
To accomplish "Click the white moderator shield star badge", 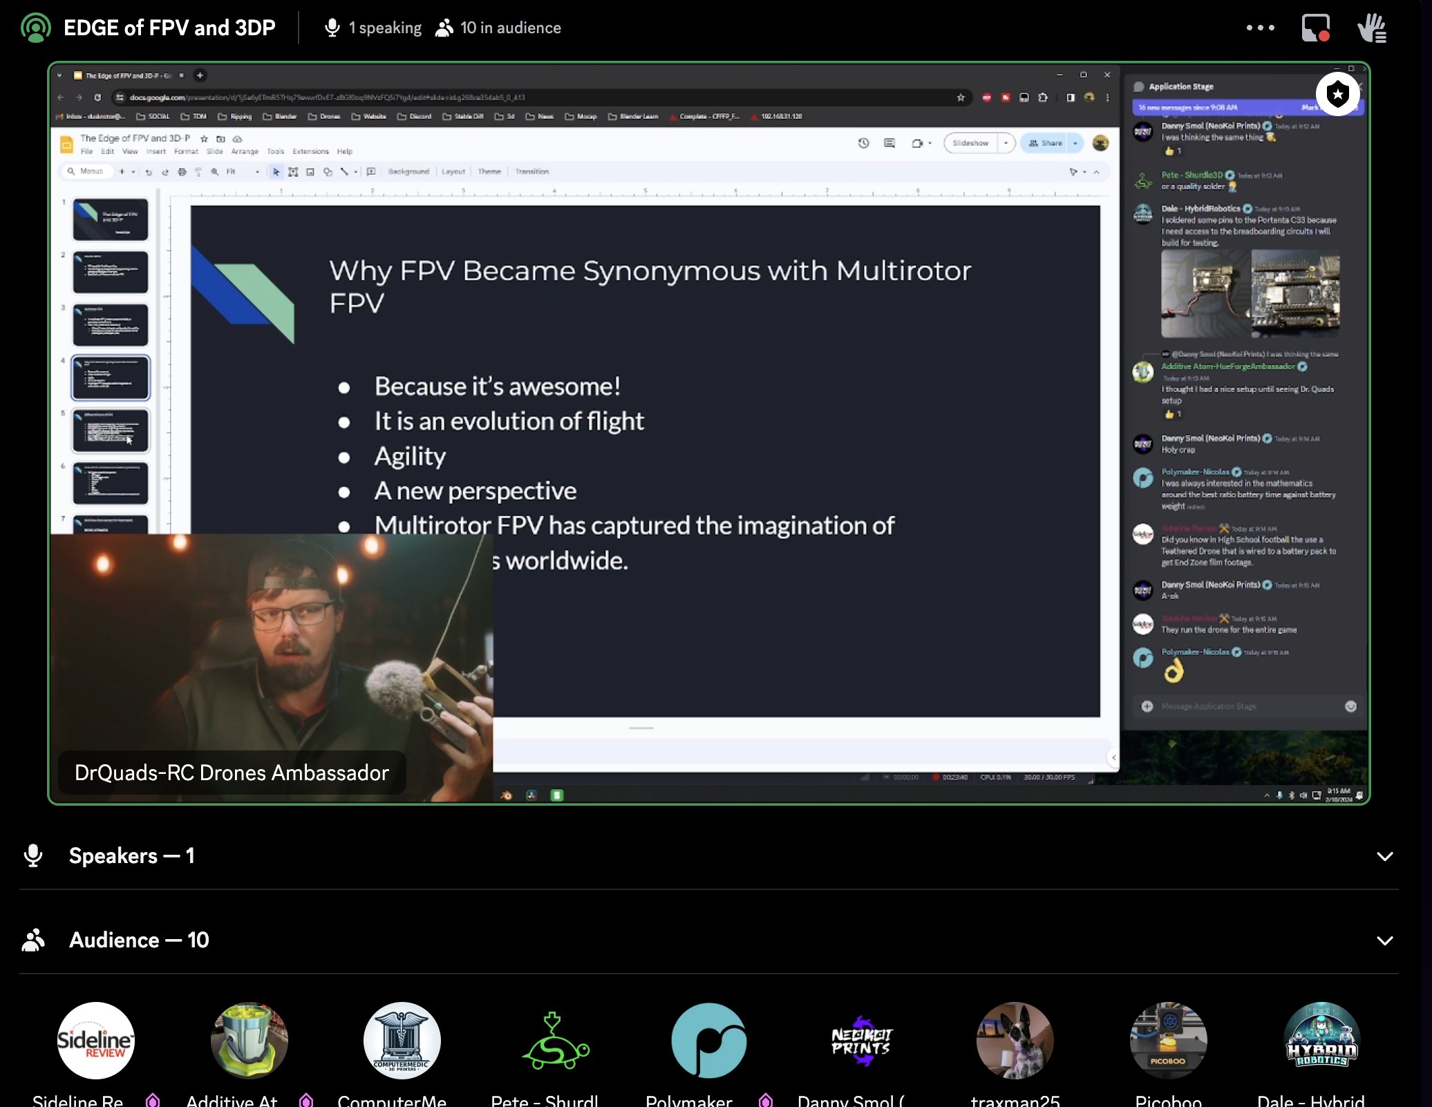I will (1338, 93).
